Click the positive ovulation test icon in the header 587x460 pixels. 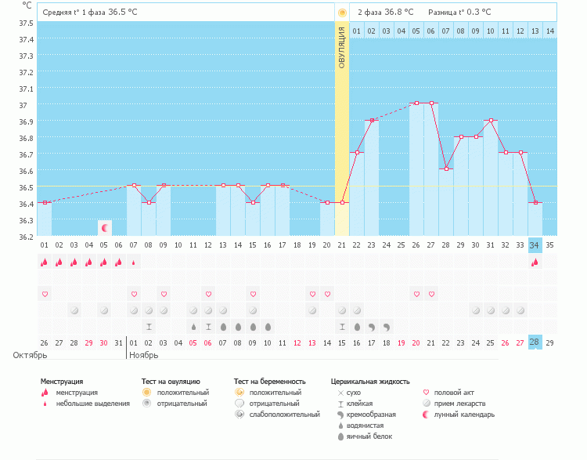[x=342, y=13]
